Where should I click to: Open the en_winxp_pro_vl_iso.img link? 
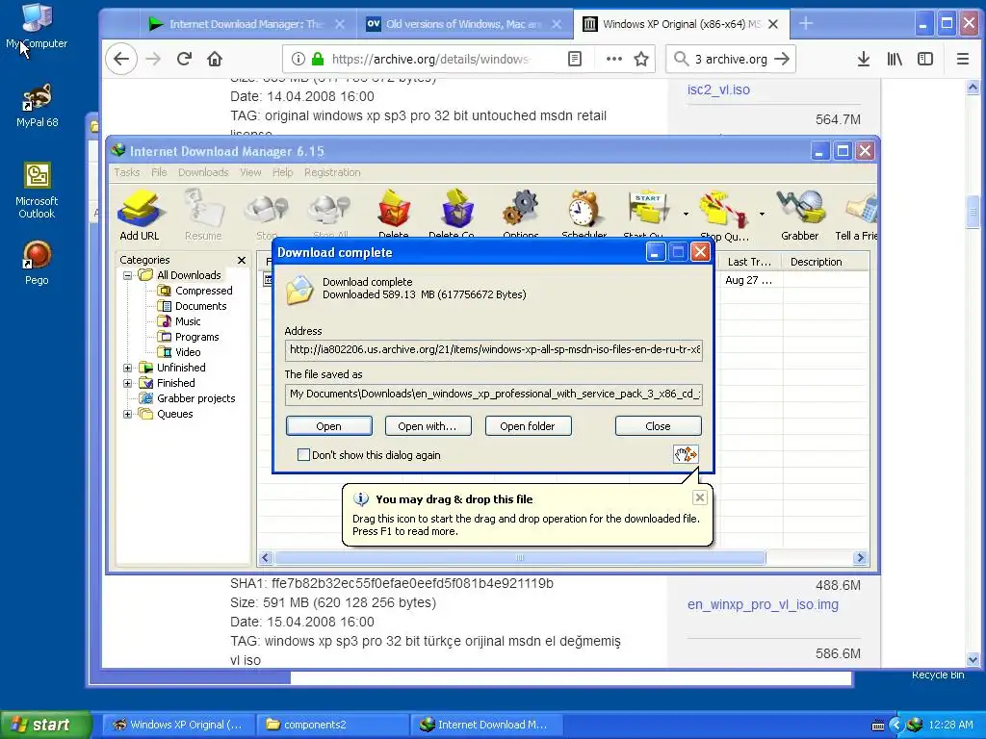pos(763,604)
